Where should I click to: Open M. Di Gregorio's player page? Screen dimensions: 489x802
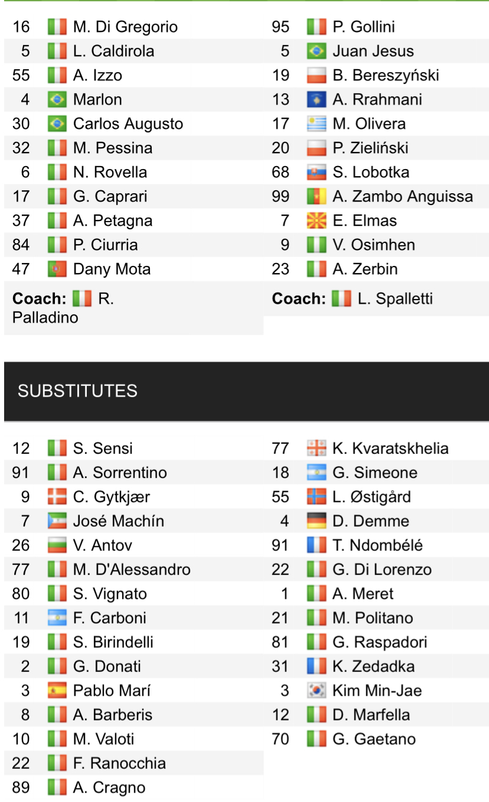tap(125, 27)
